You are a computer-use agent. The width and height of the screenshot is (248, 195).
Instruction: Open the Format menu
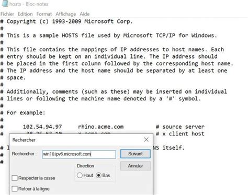click(44, 14)
